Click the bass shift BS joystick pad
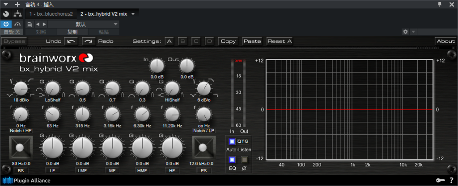Image resolution: width=458 pixels, height=186 pixels. click(20, 148)
